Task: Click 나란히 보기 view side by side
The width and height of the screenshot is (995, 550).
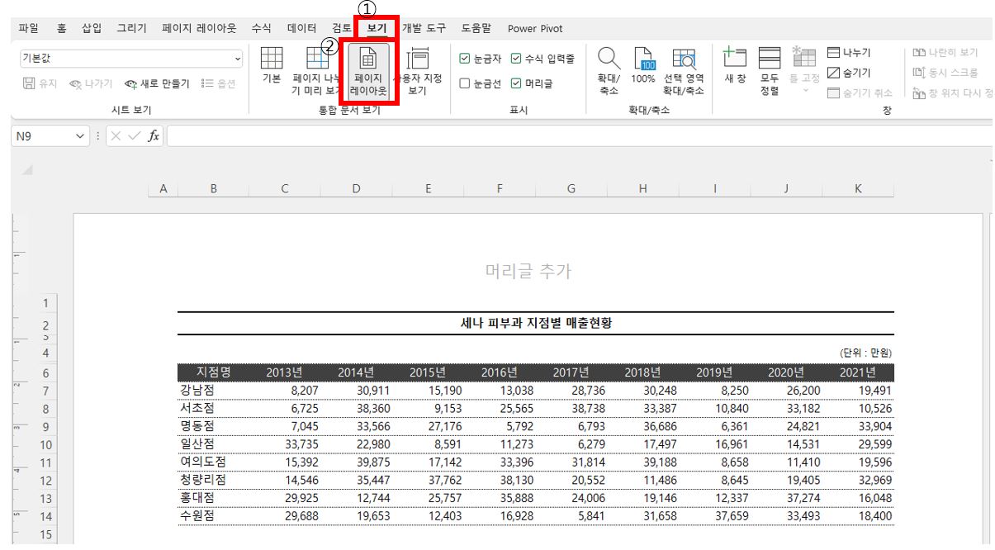Action: (x=945, y=53)
